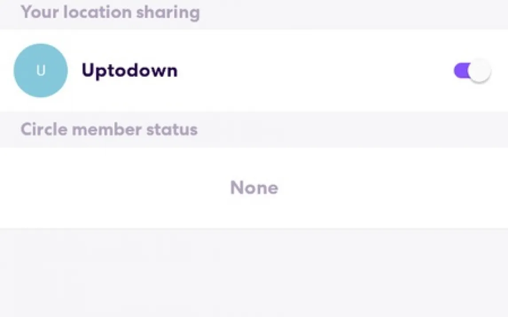Screen dimensions: 508x317
Task: Select the "None" status text
Action: [254, 188]
